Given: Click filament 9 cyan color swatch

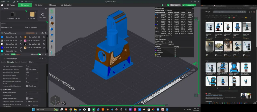Looking at the screenshot, I should (2, 51).
